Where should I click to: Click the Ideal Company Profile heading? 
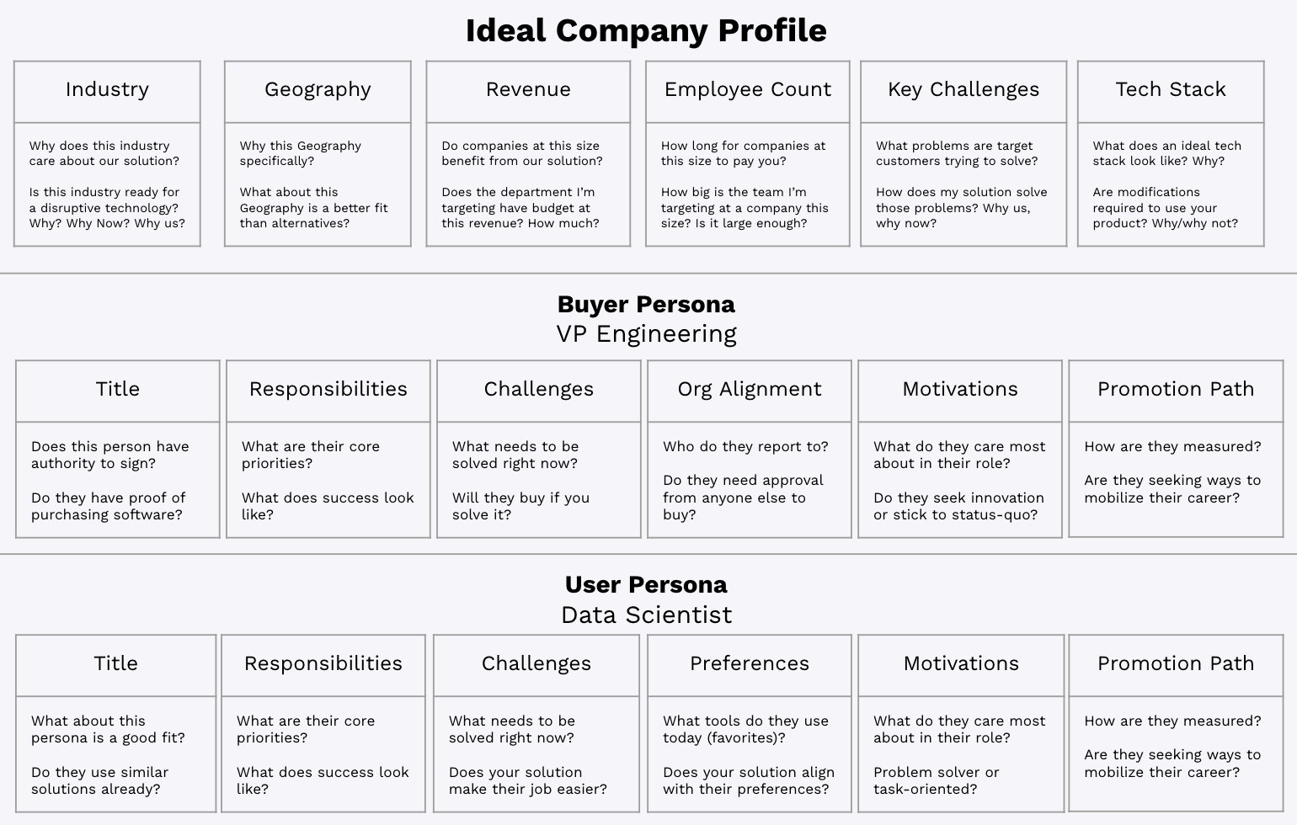click(x=646, y=31)
